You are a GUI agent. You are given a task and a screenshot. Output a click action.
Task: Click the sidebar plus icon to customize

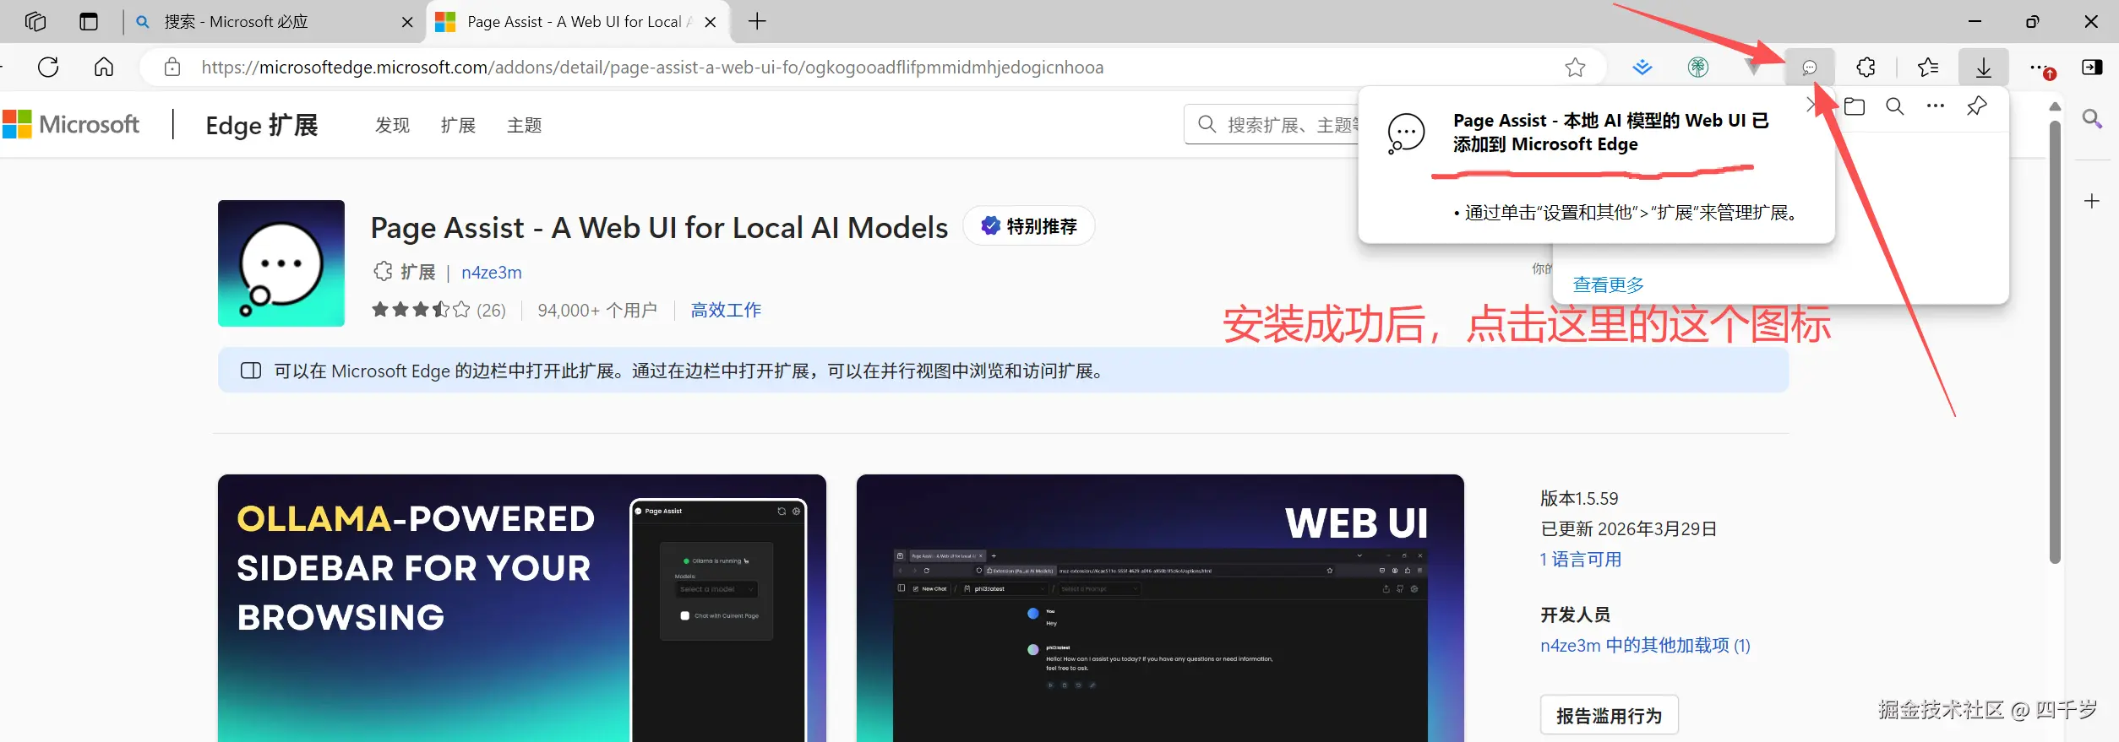click(x=2092, y=201)
